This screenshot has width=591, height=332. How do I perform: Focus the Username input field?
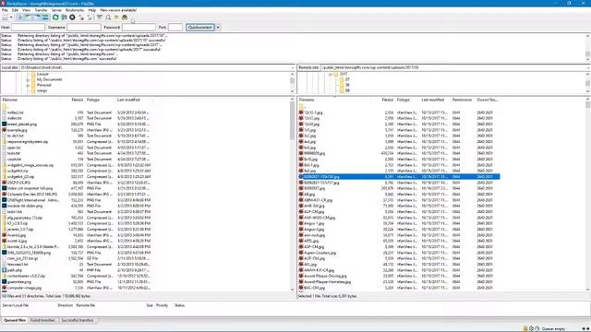coord(84,27)
